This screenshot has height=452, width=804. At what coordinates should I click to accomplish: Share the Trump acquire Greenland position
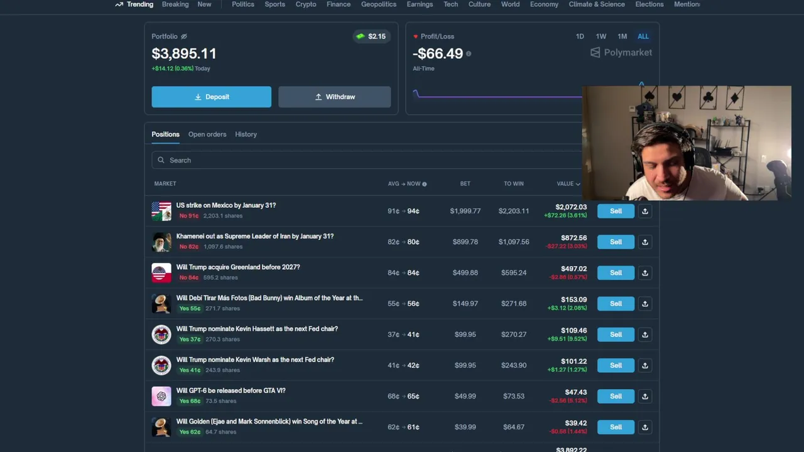pos(645,272)
